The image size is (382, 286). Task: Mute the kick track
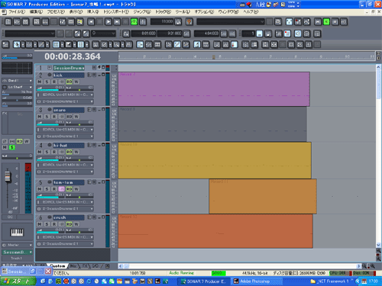point(40,82)
